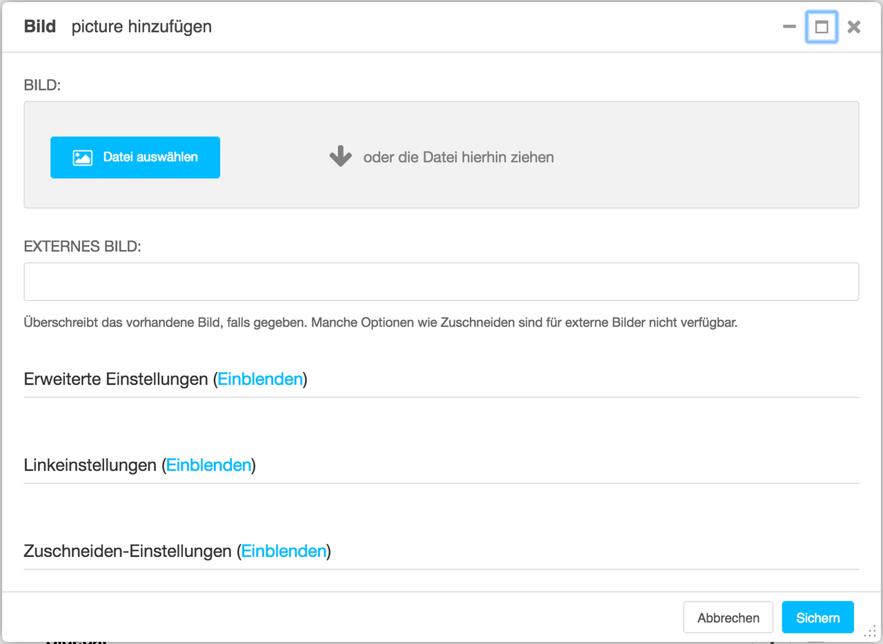The image size is (883, 644).
Task: Click the 'EXTERNES BILD:' label
Action: (82, 246)
